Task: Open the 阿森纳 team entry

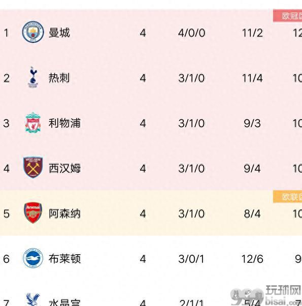Action: [x=64, y=213]
